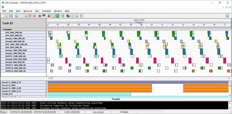Select the MetopC_GND_SMD_SH task row

click(23, 38)
